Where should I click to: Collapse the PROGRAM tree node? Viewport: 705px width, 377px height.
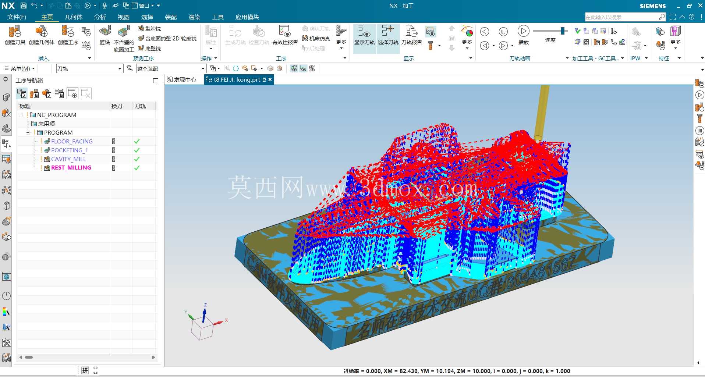(x=28, y=132)
